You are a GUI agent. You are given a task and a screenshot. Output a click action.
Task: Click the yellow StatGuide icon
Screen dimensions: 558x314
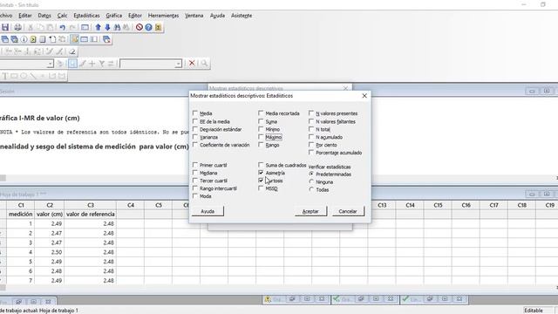pos(158,27)
